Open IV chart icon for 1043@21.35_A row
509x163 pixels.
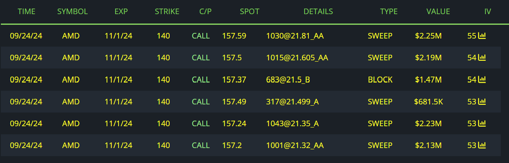482,123
